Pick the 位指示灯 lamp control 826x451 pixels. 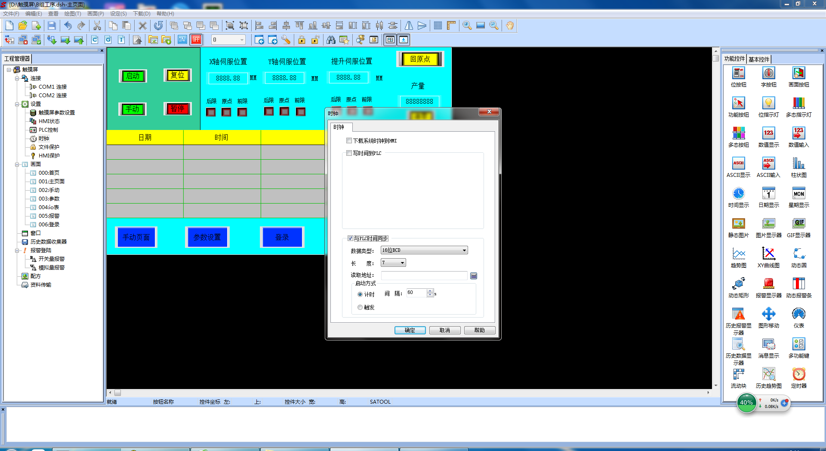(768, 104)
